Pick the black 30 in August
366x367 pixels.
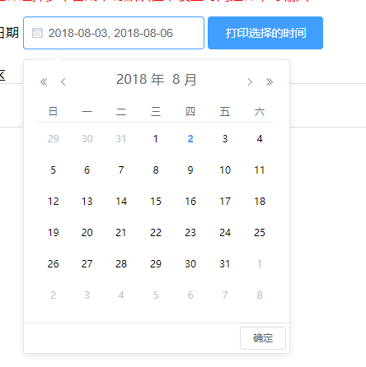(190, 264)
